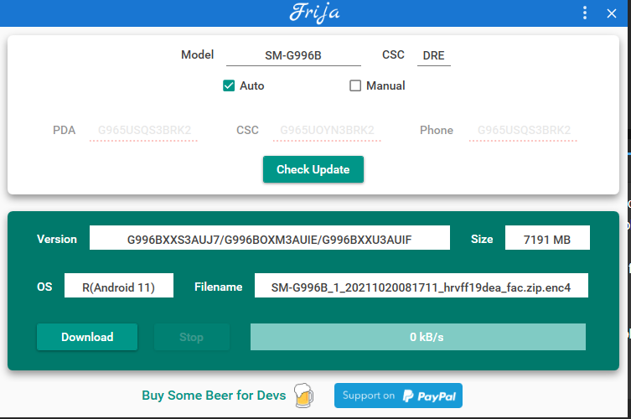
Task: Edit the CSC field DRE
Action: [x=434, y=55]
